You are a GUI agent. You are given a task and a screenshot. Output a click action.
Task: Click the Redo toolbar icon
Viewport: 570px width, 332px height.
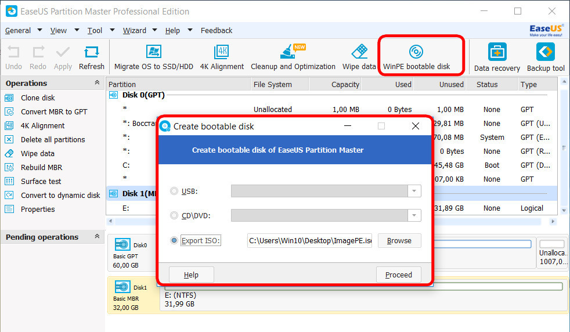pos(38,52)
